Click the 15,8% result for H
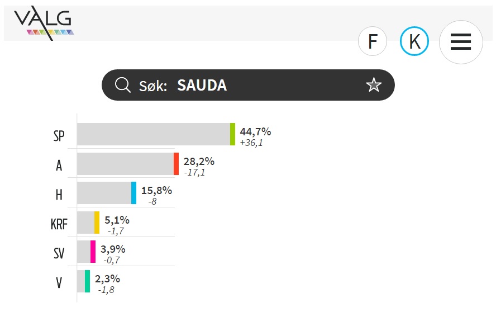Viewport: 496px width, 312px height. (156, 190)
